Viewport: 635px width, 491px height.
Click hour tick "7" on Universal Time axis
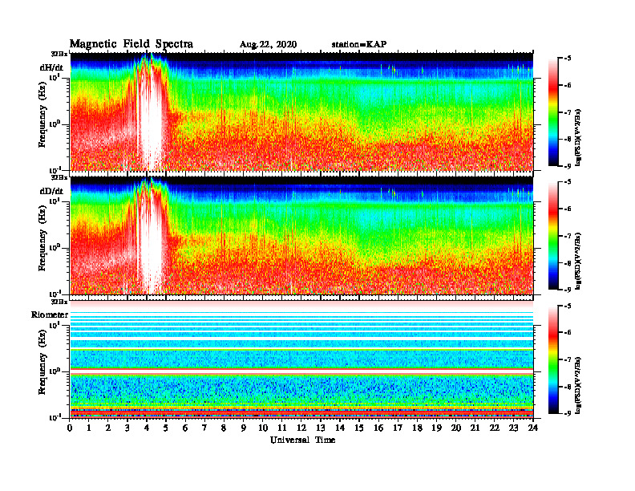click(205, 428)
